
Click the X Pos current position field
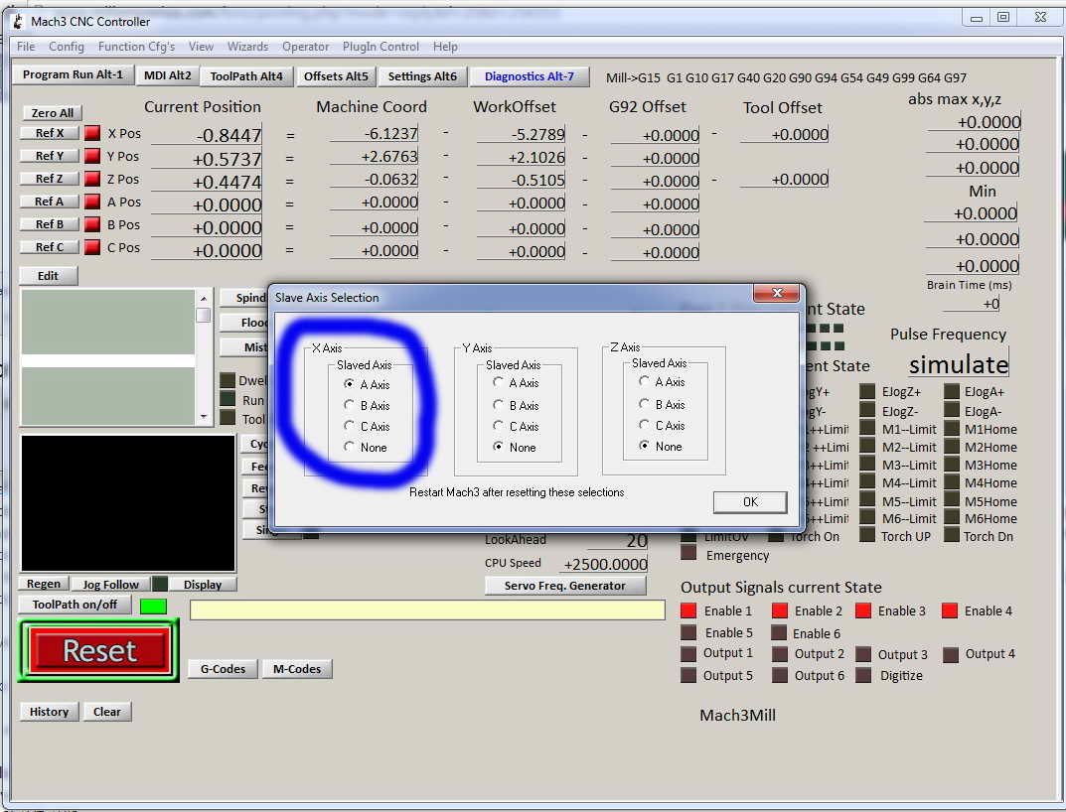pyautogui.click(x=206, y=135)
